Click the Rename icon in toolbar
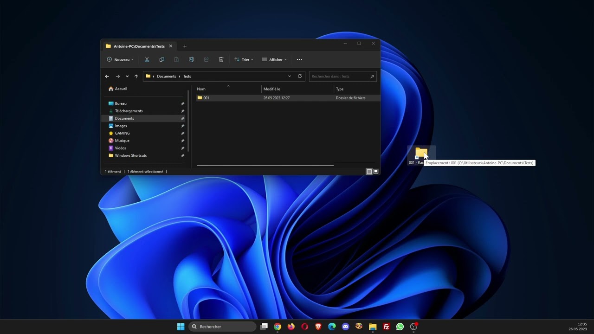This screenshot has width=594, height=334. tap(191, 59)
